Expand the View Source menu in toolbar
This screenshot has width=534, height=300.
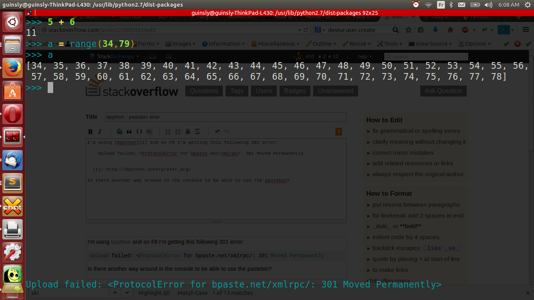[x=430, y=44]
